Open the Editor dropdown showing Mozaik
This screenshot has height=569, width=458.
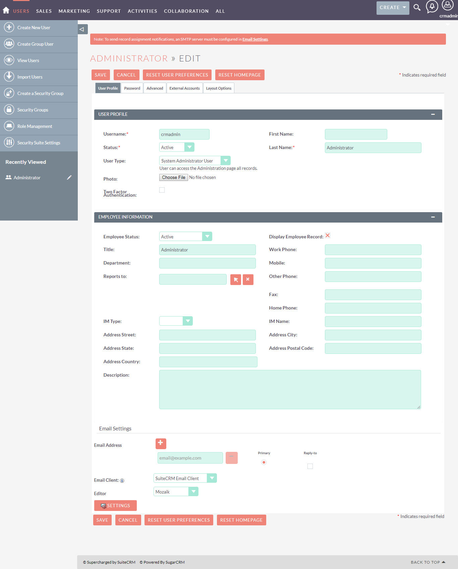click(x=176, y=491)
